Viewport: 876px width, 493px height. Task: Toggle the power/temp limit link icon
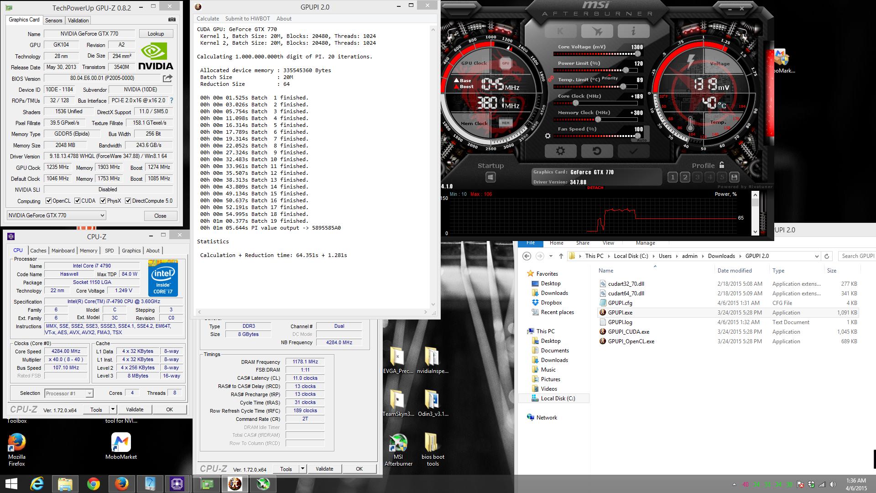[551, 79]
